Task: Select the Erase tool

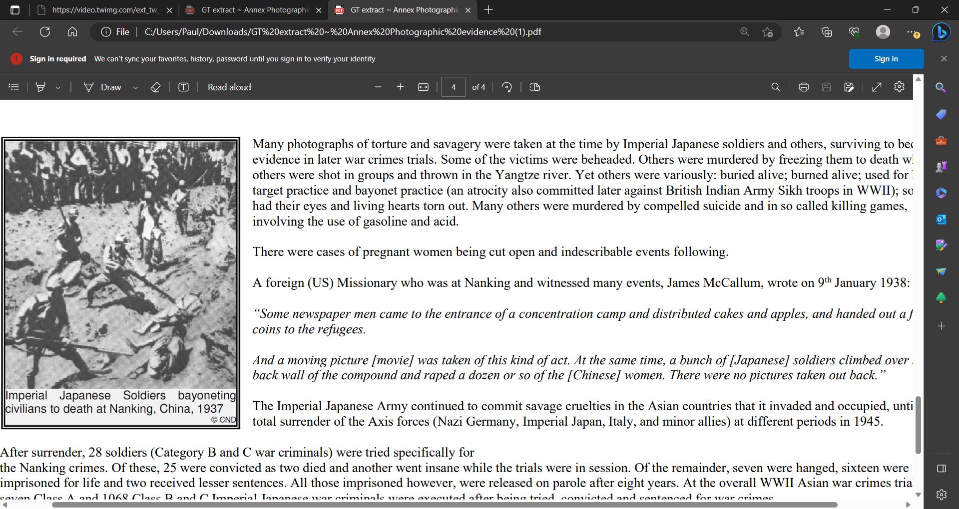Action: [155, 87]
